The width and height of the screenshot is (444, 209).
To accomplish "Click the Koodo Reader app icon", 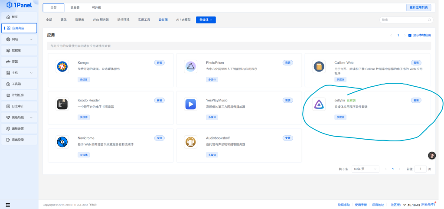I will [x=62, y=104].
